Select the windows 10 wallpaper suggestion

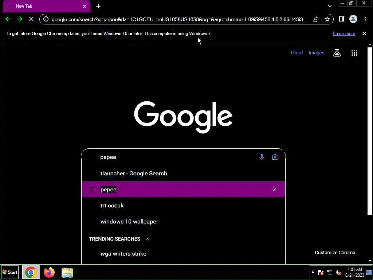(183, 221)
